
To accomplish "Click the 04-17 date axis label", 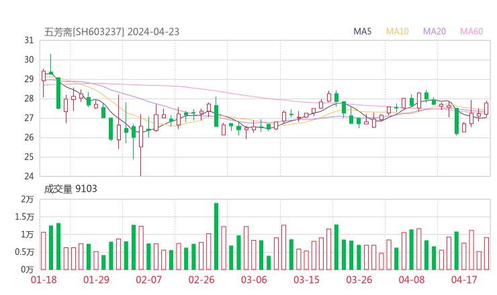I will 464,280.
